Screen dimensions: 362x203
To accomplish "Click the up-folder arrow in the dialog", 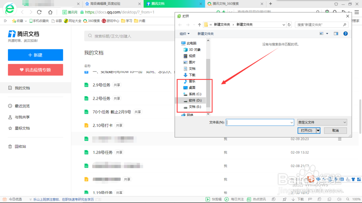I will click(x=199, y=25).
